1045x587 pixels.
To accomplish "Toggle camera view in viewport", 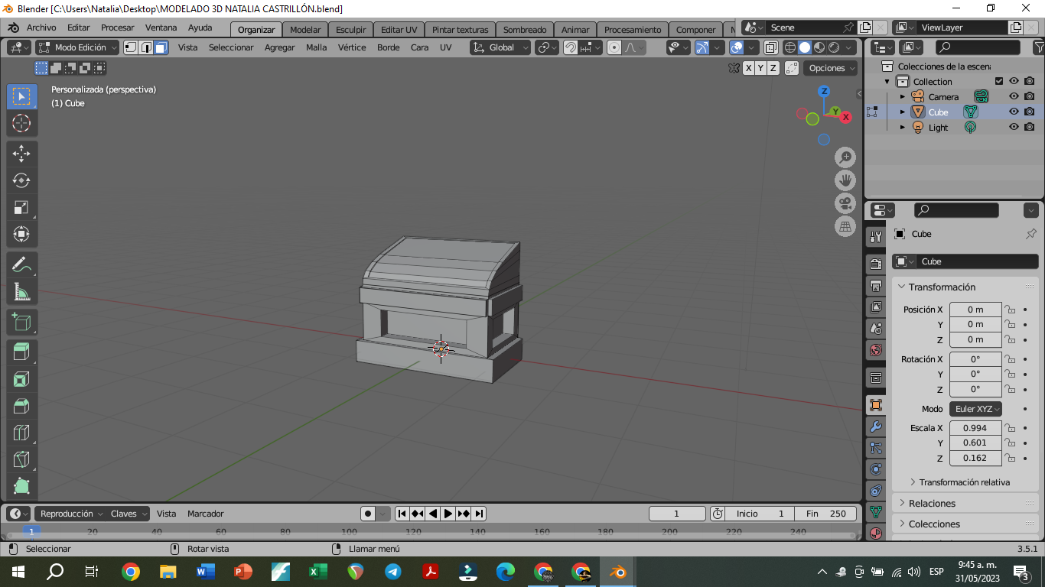I will pos(845,203).
